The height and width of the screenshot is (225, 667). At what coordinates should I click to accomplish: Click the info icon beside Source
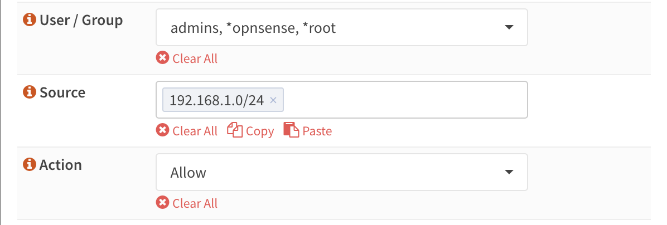[x=29, y=92]
